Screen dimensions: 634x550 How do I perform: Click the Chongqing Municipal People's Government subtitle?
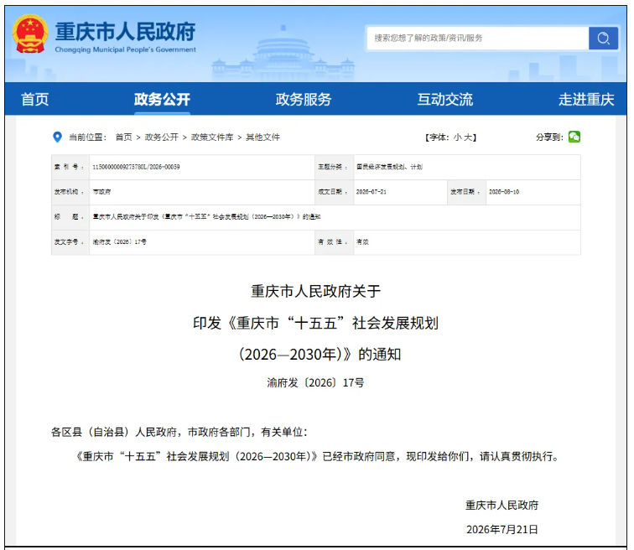[125, 49]
